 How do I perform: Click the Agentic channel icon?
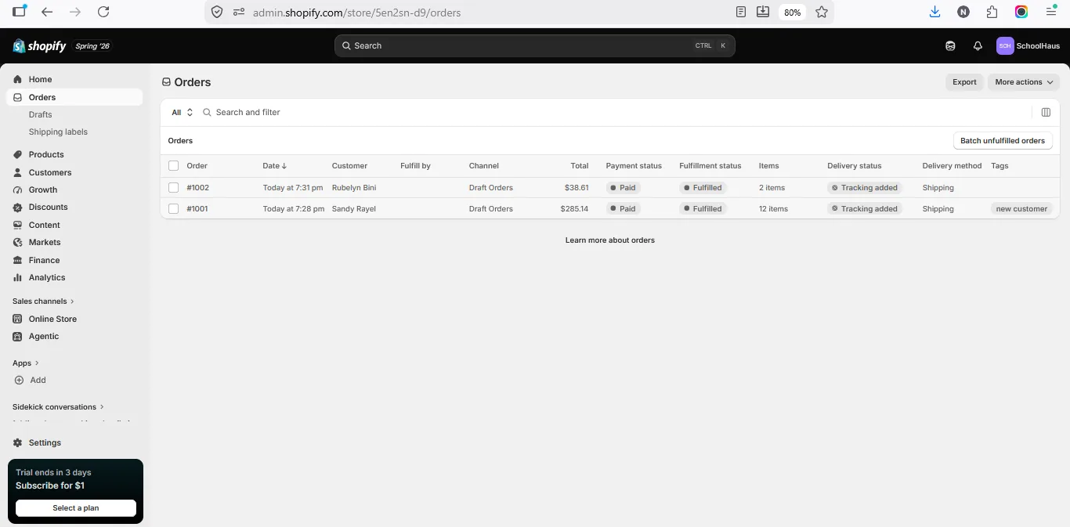click(x=18, y=336)
